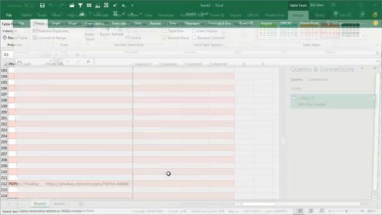This screenshot has width=382, height=215.
Task: Collapse the ribbon with the caret arrow
Action: coord(377,45)
